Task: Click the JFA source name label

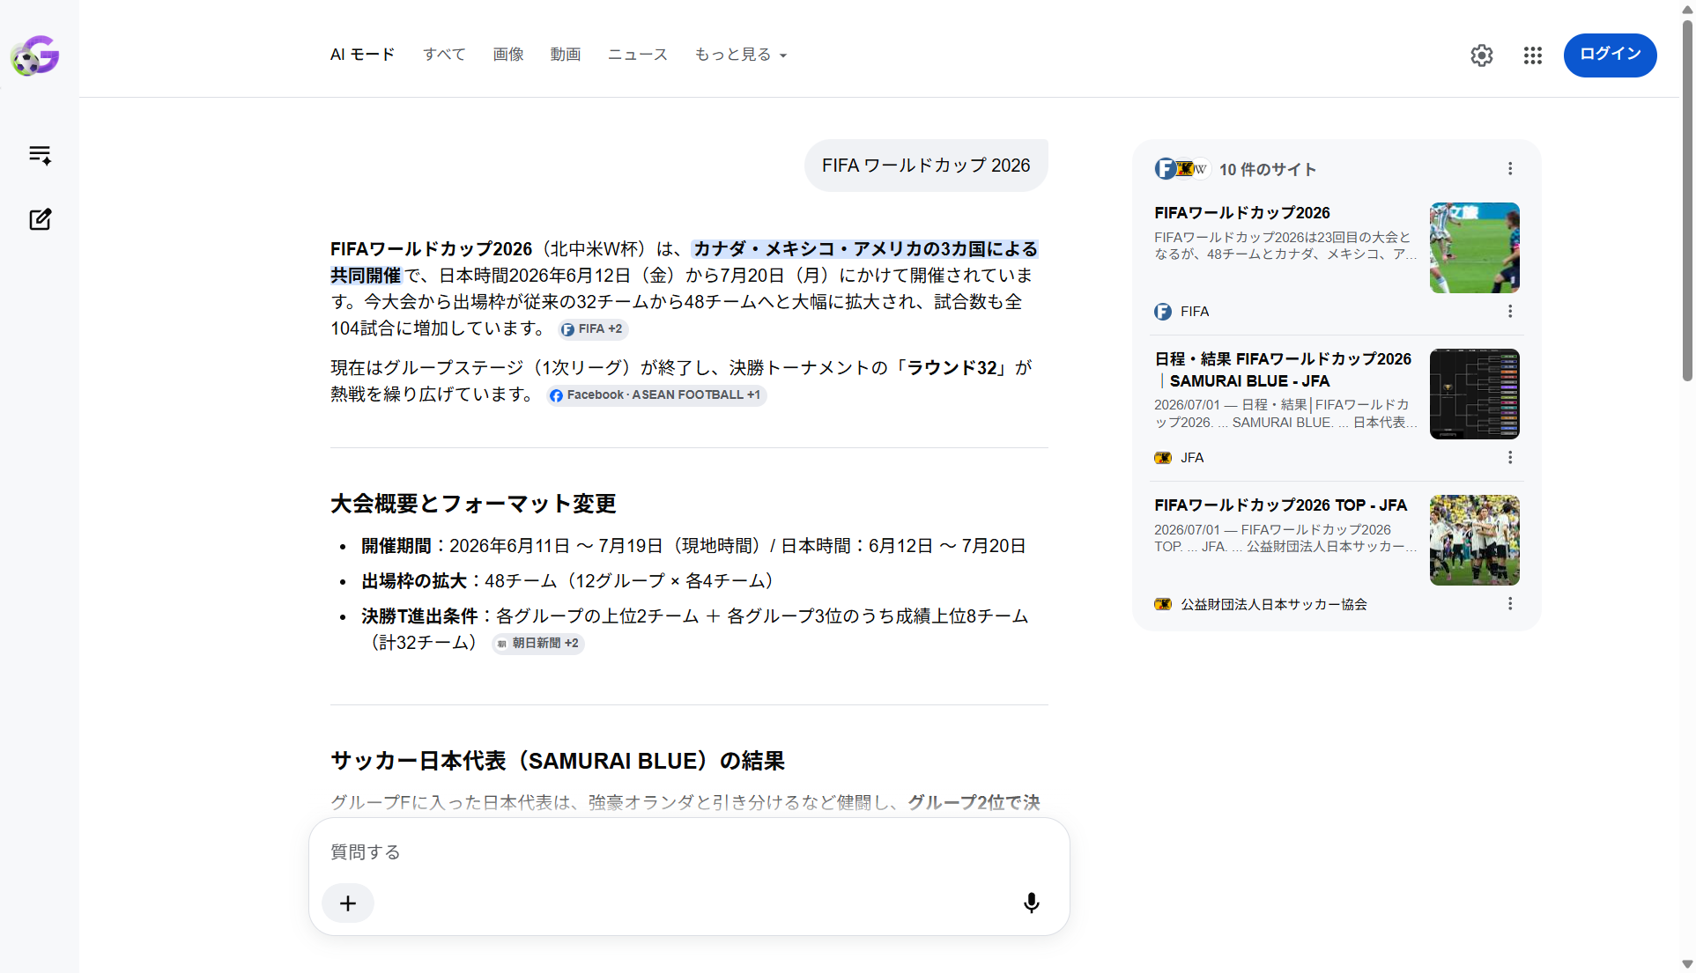Action: click(1192, 458)
